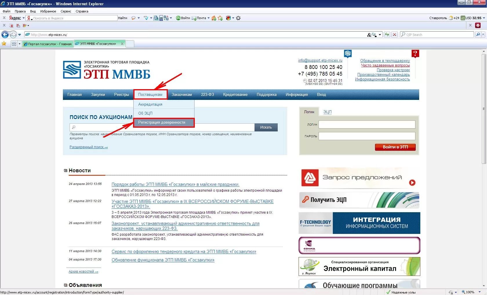Image resolution: width=487 pixels, height=295 pixels.
Task: Click the browser Forward arrow button
Action: click(13, 34)
